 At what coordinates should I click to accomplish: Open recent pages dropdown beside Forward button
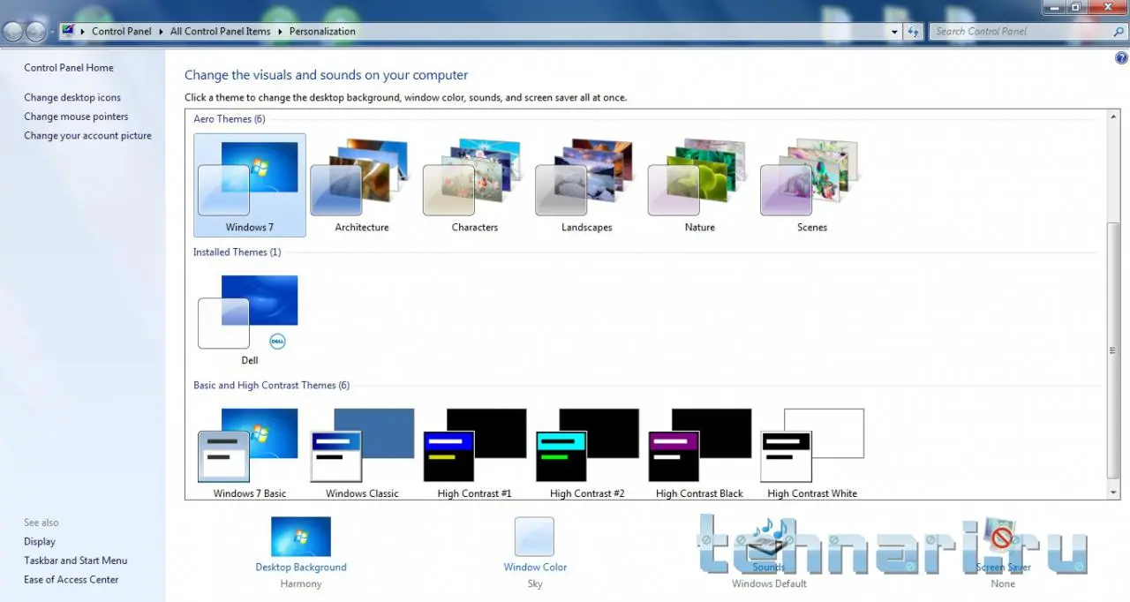click(x=52, y=32)
